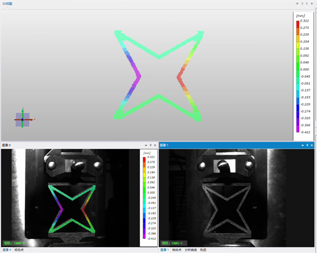Switch to the 3D视图 tab

click(7, 4)
